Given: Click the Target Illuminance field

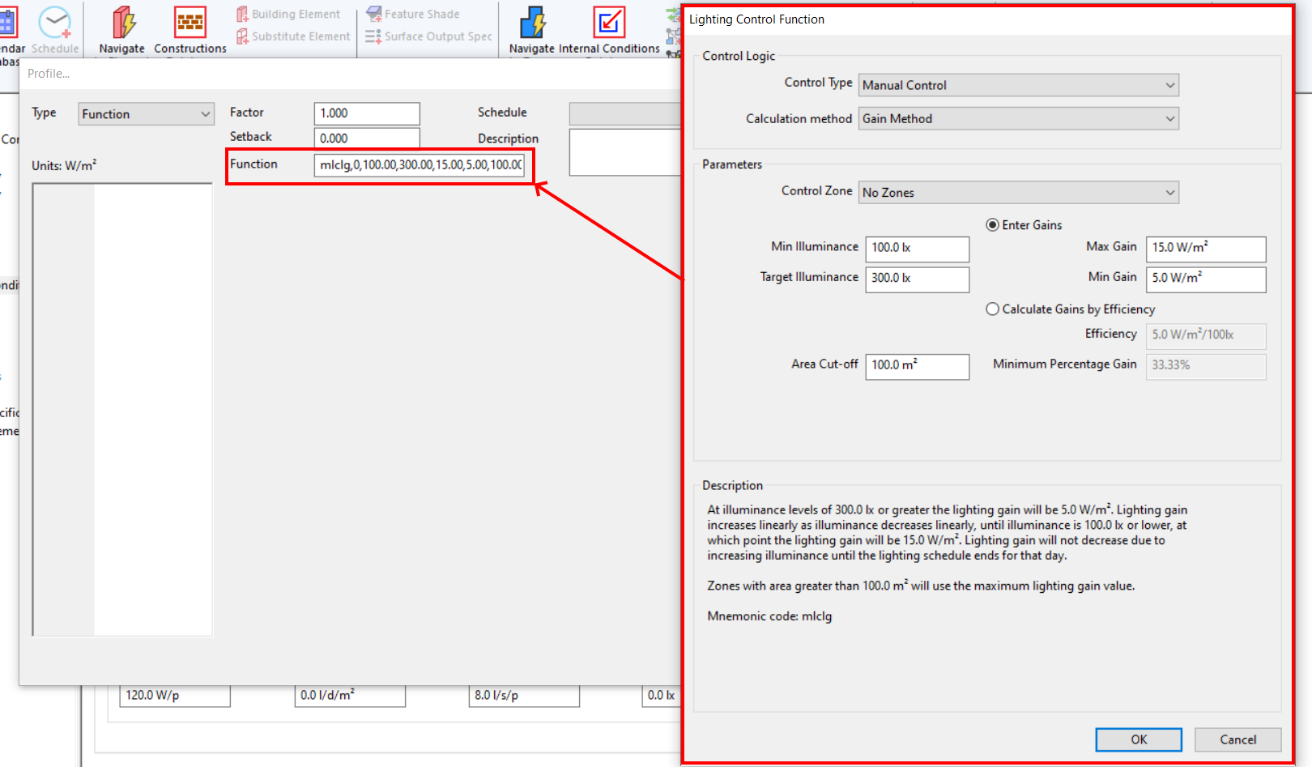Looking at the screenshot, I should (x=917, y=279).
